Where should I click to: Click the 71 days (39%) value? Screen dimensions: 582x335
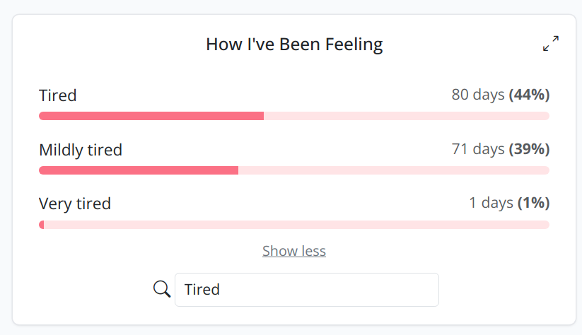click(x=501, y=149)
